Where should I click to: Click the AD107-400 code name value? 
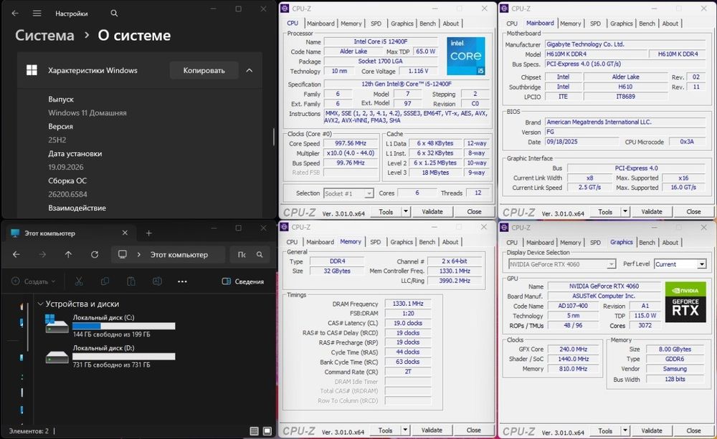(572, 306)
